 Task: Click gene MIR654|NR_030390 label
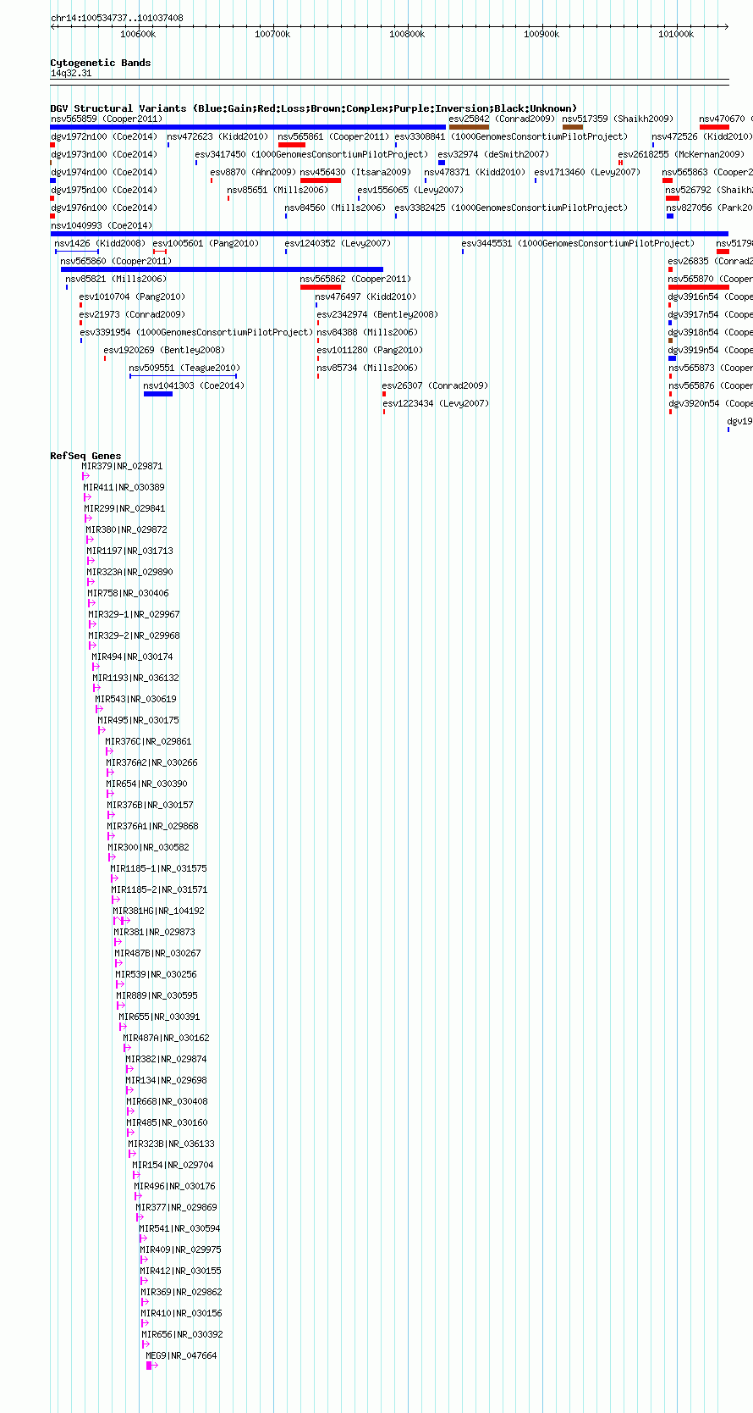coord(146,784)
